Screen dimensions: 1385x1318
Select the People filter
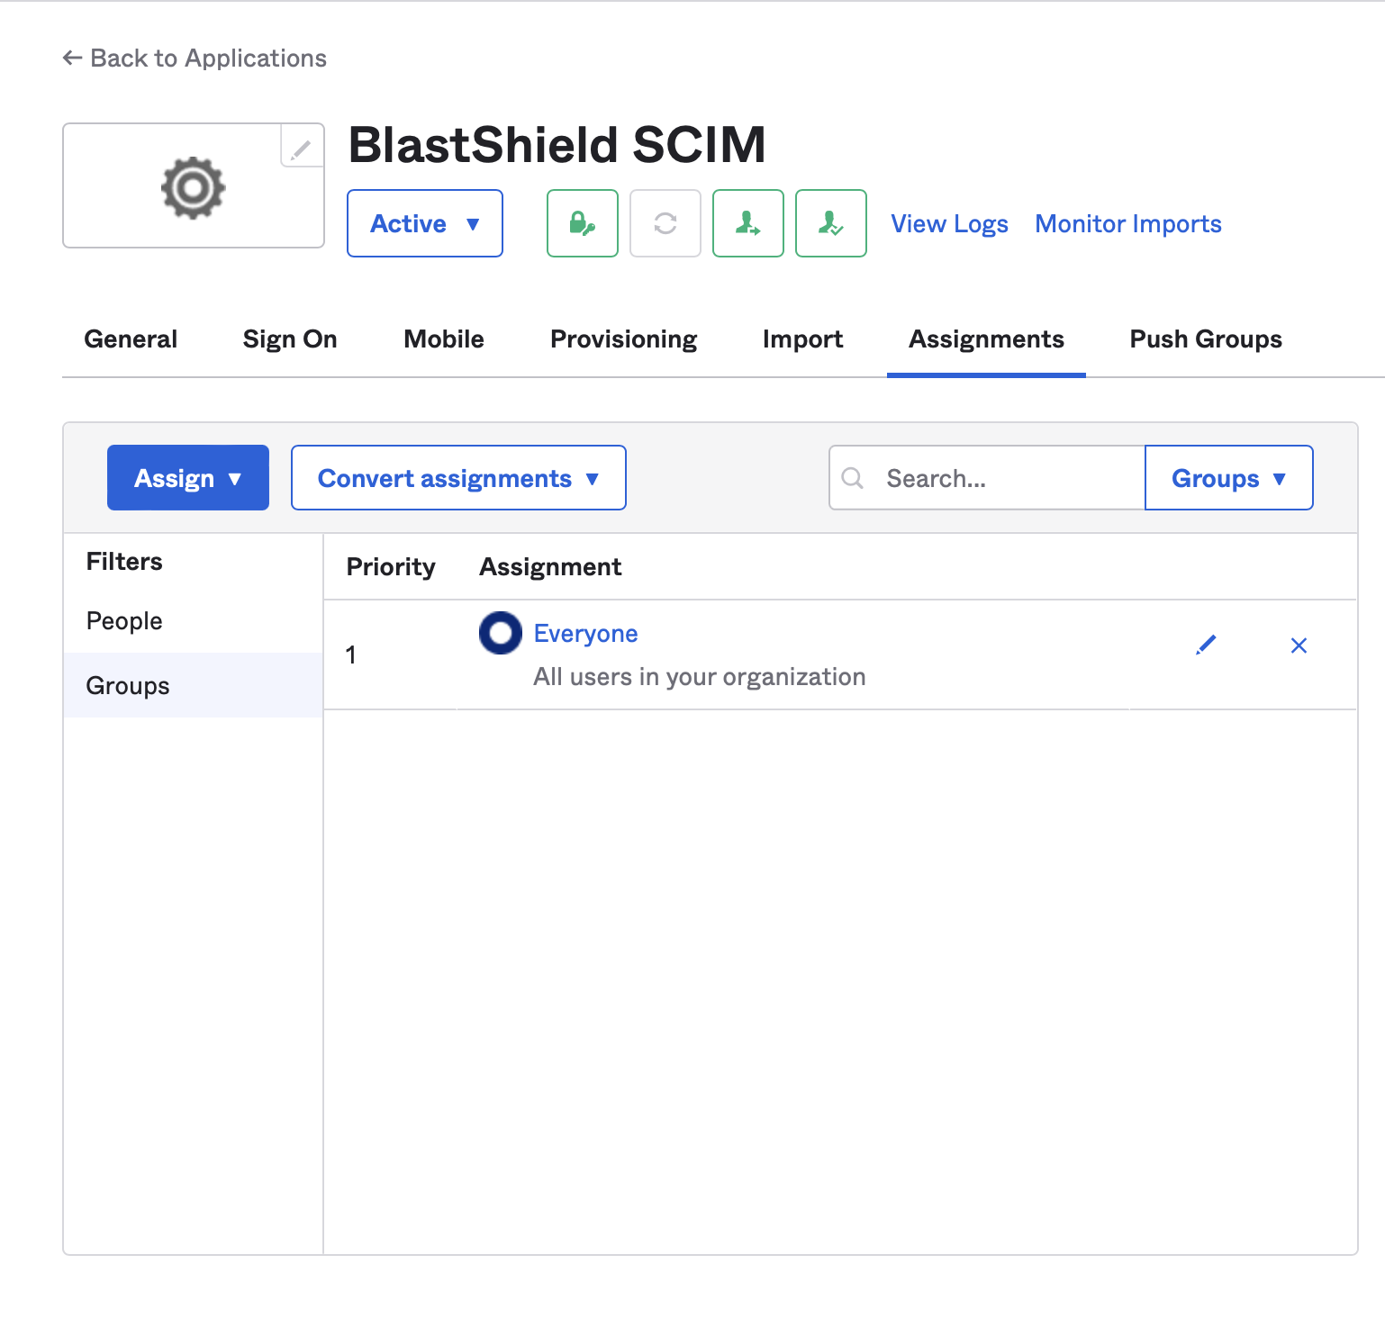(123, 620)
